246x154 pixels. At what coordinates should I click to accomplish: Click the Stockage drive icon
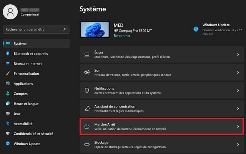[x=87, y=144]
